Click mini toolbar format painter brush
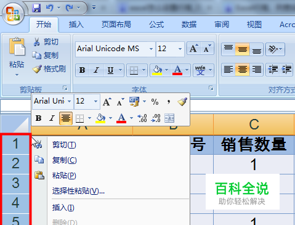 point(182,102)
